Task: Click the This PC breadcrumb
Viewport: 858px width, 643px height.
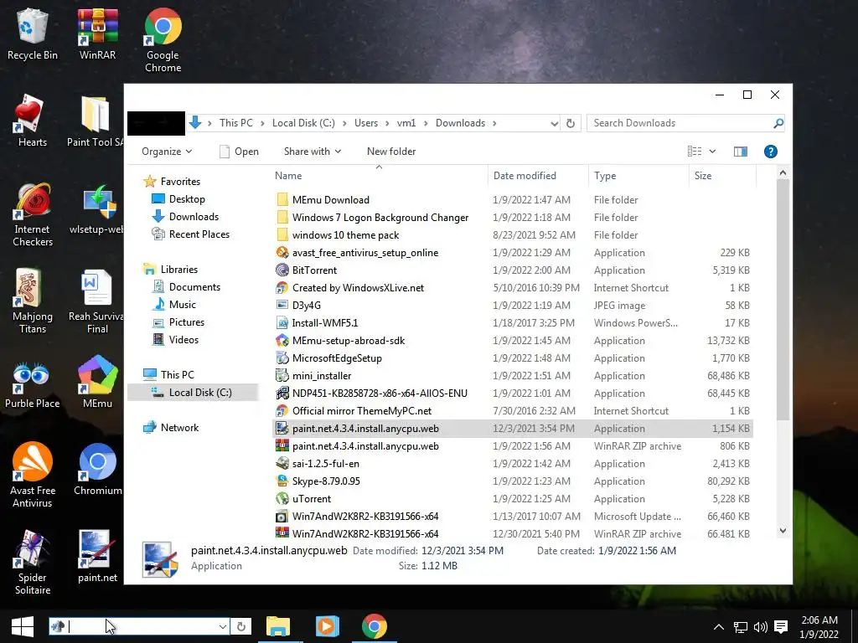Action: click(x=235, y=123)
